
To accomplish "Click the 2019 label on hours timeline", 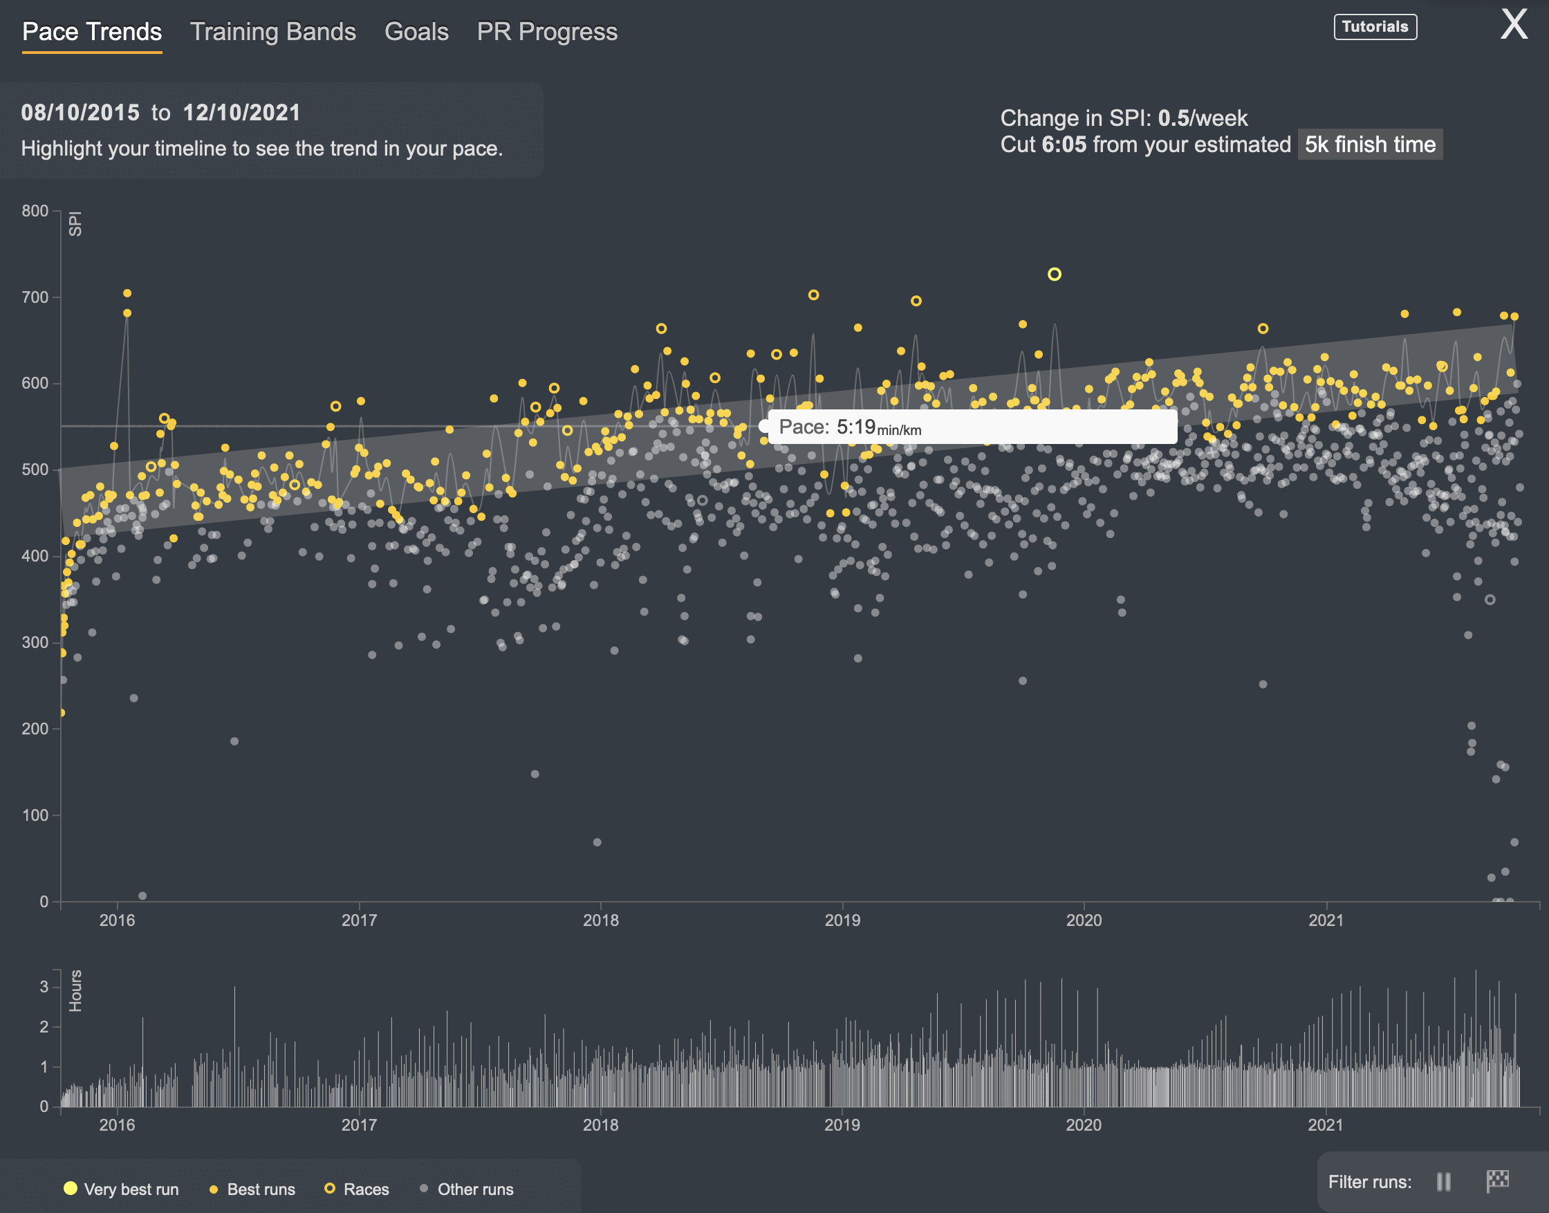I will [x=842, y=1124].
